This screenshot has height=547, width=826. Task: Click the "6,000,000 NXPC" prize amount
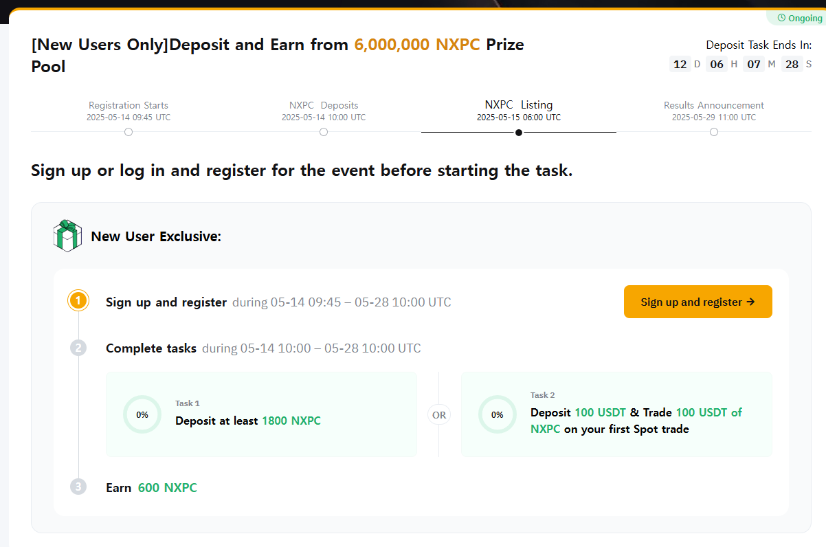417,45
